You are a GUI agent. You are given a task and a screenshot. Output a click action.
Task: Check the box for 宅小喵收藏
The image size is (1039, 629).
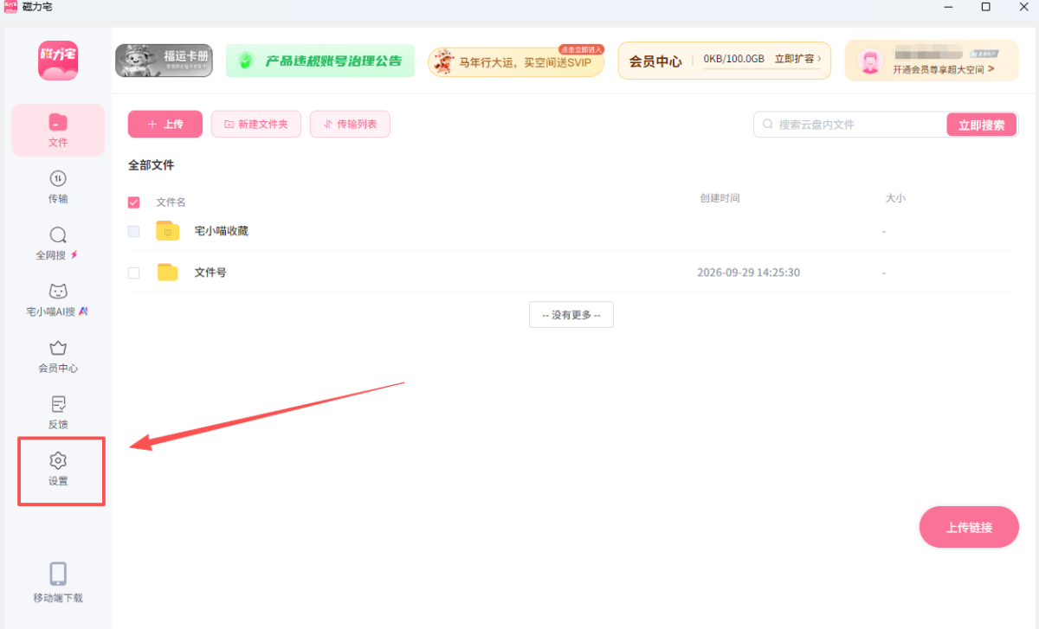133,231
